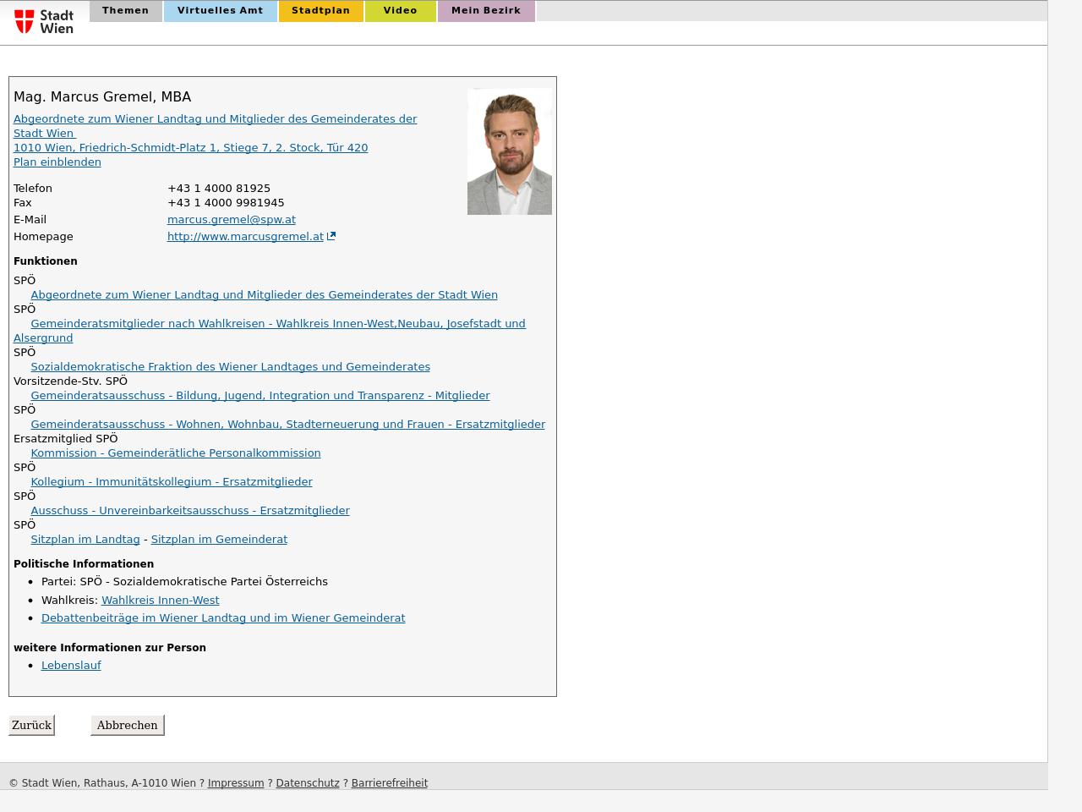Open Barrierefreiheit in the footer

tap(390, 783)
